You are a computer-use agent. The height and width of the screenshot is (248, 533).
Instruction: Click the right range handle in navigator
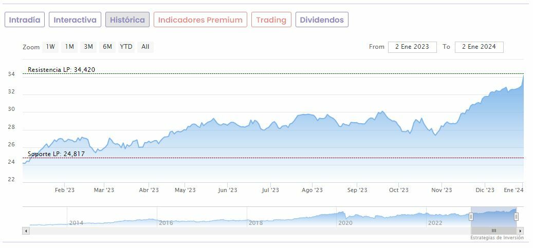pyautogui.click(x=516, y=217)
